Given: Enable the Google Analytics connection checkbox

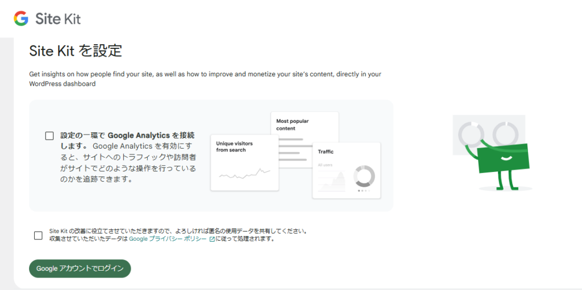Looking at the screenshot, I should (49, 136).
